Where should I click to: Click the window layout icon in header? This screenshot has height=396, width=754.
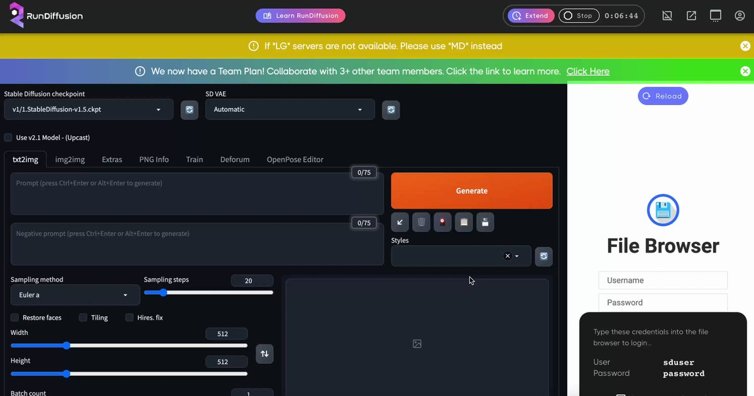(x=715, y=16)
